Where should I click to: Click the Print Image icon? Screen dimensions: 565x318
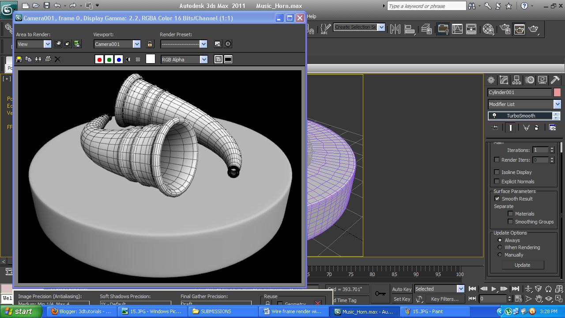click(48, 59)
